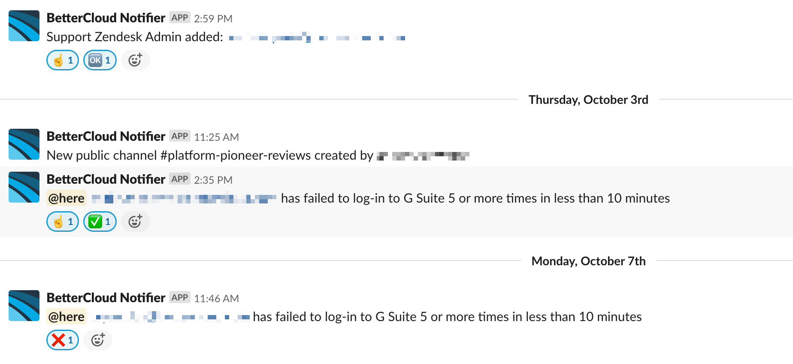Click the 11:46 AM message timestamp
The image size is (793, 364).
(x=216, y=298)
